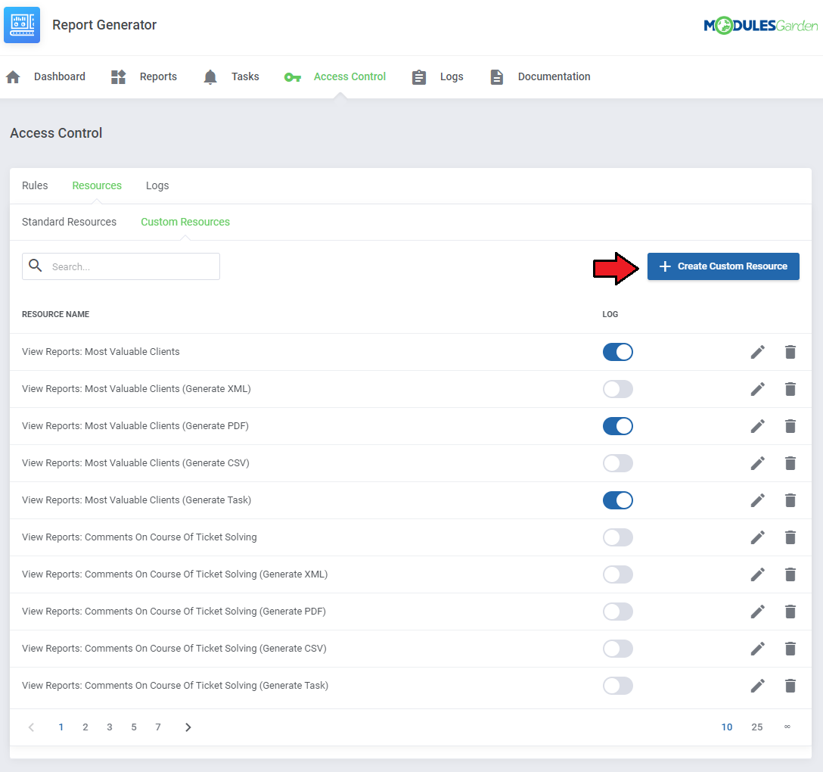Image resolution: width=823 pixels, height=772 pixels.
Task: Switch to Standard Resources tab
Action: point(69,222)
